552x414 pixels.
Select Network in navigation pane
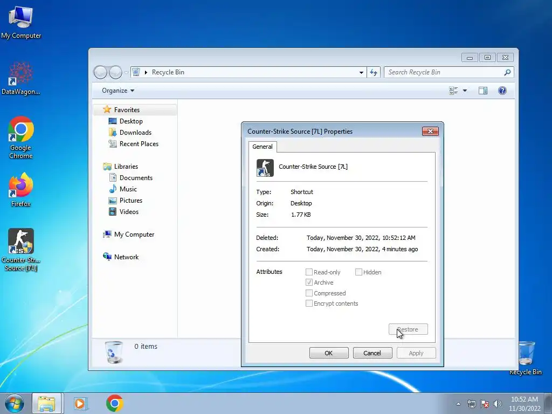coord(126,257)
